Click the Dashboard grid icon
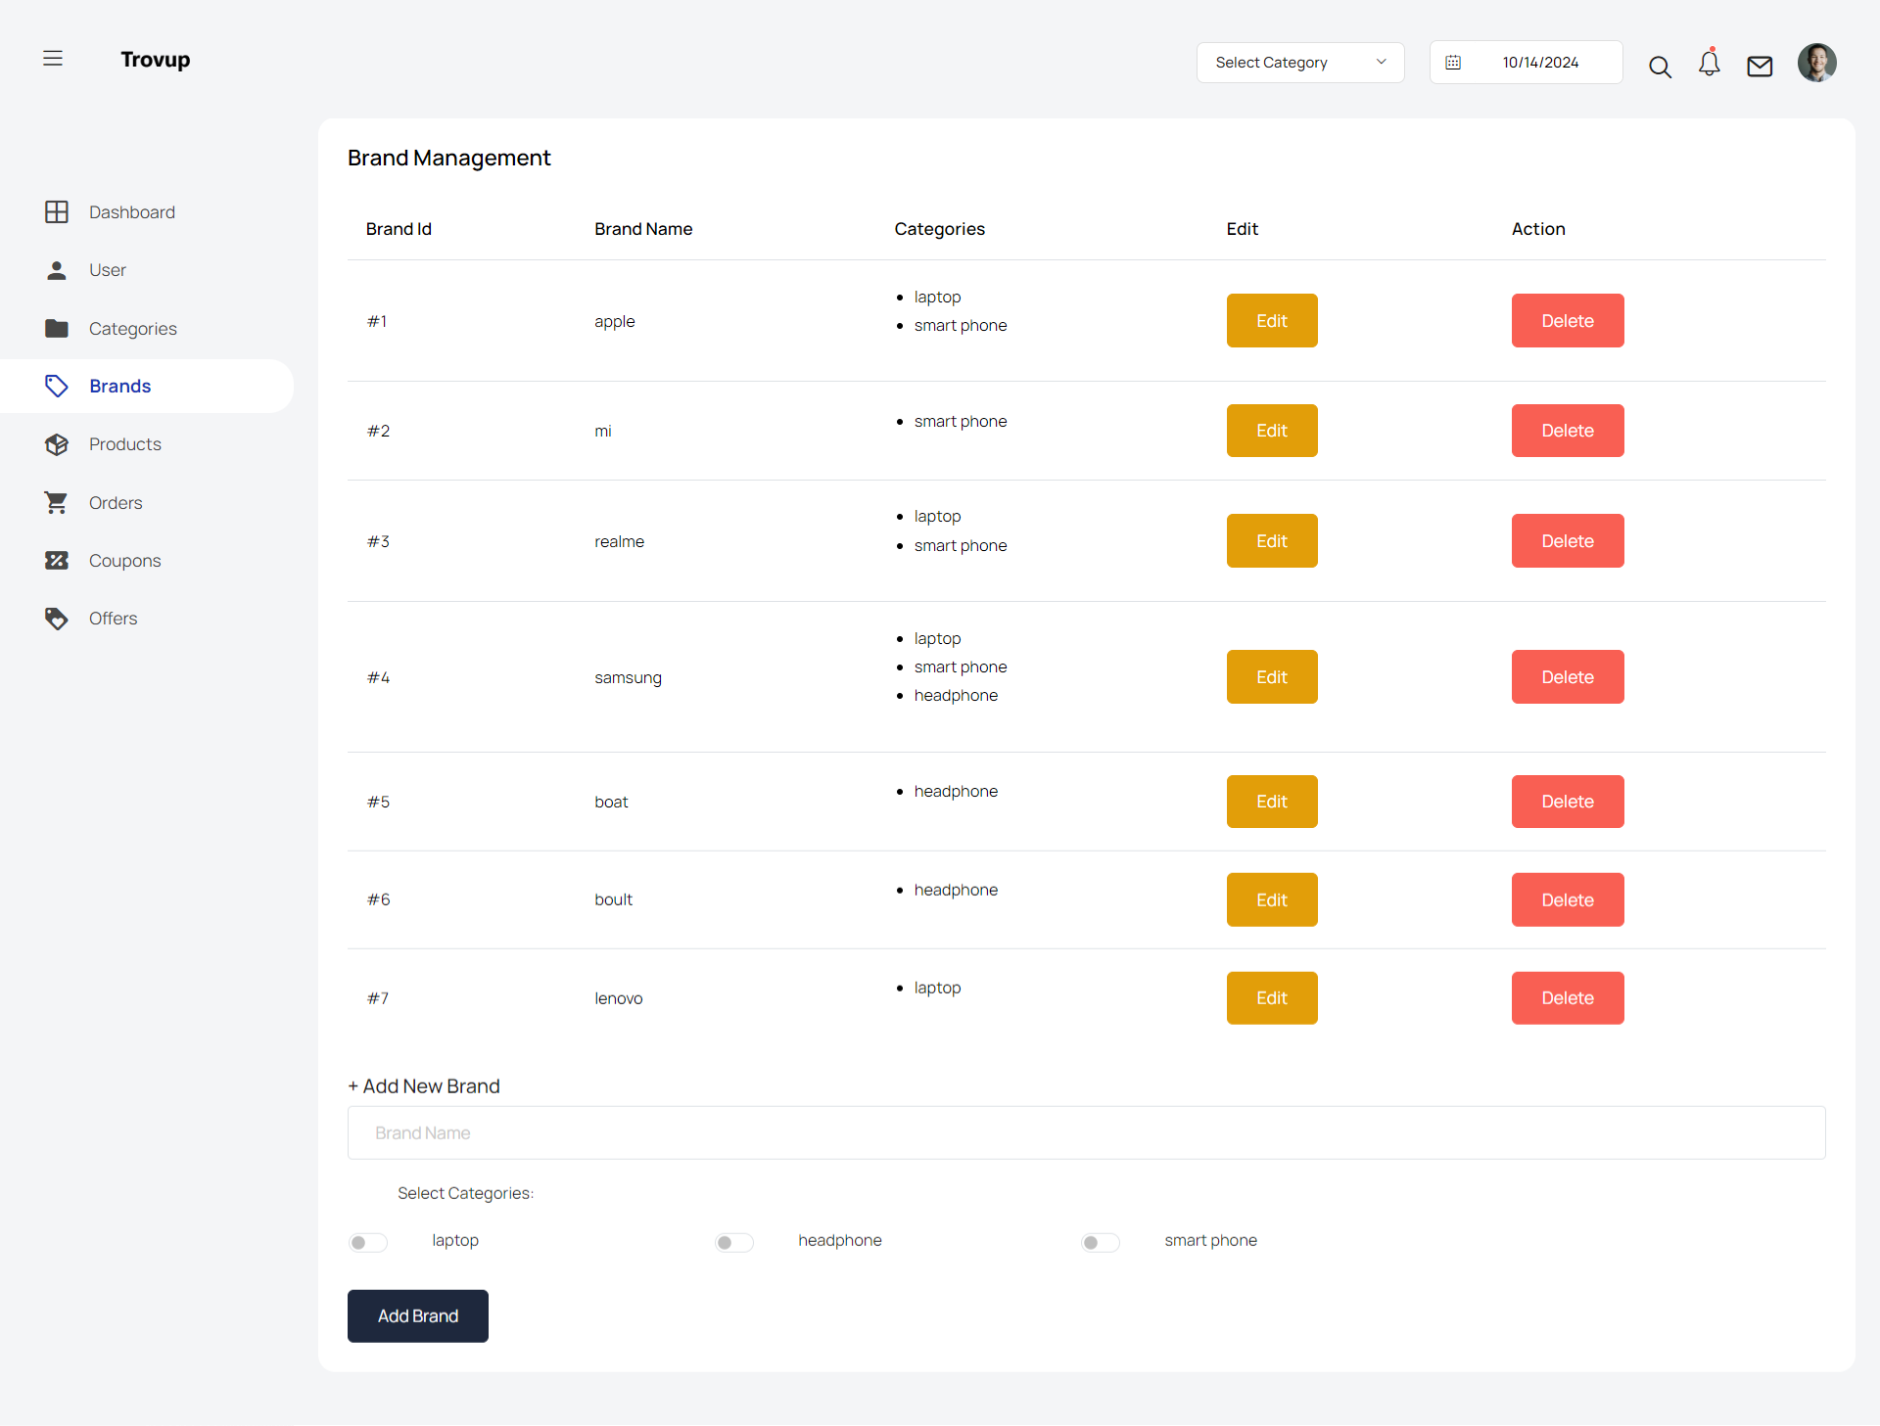The height and width of the screenshot is (1426, 1880). [x=57, y=212]
